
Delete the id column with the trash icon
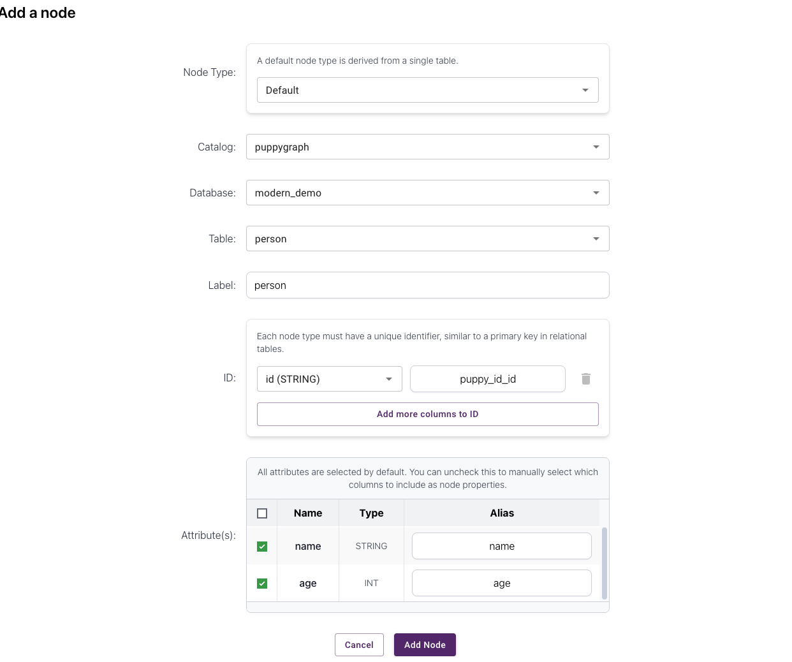586,379
